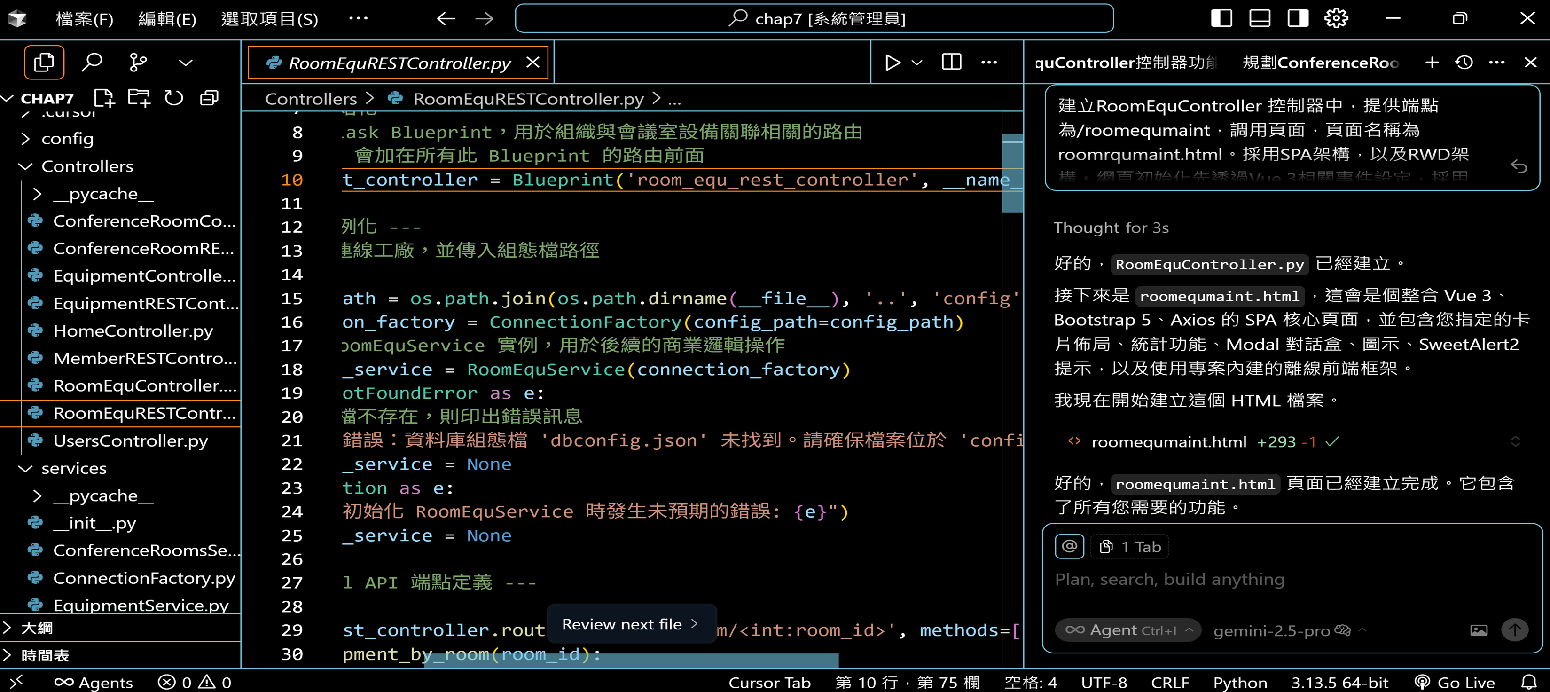Open gemini-2.5-pro model selector
Image resolution: width=1550 pixels, height=692 pixels.
(1289, 630)
